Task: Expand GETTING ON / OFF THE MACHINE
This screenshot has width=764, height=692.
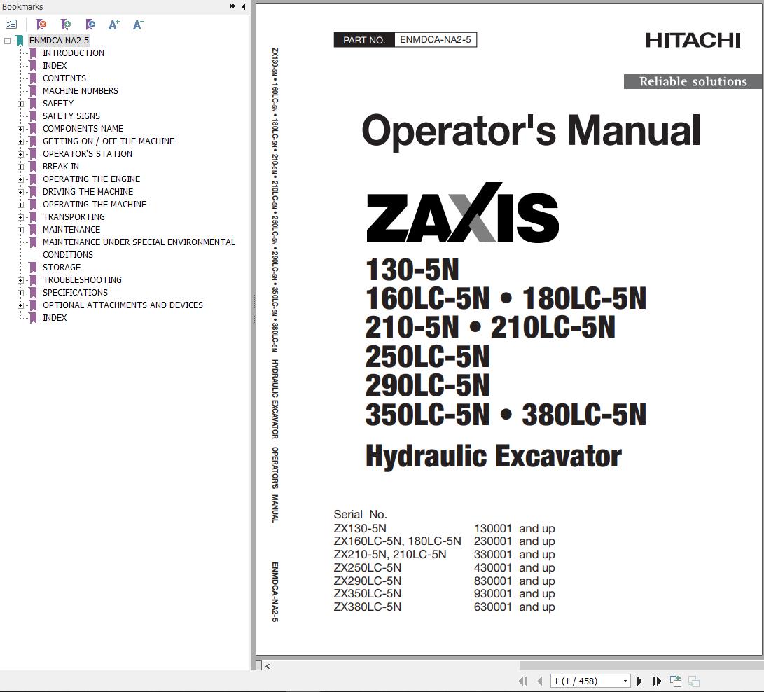Action: coord(20,141)
